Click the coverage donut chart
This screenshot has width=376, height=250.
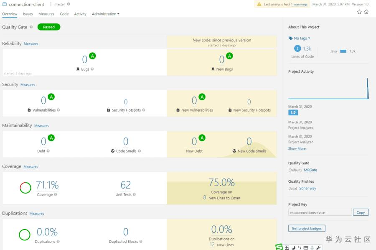click(25, 188)
